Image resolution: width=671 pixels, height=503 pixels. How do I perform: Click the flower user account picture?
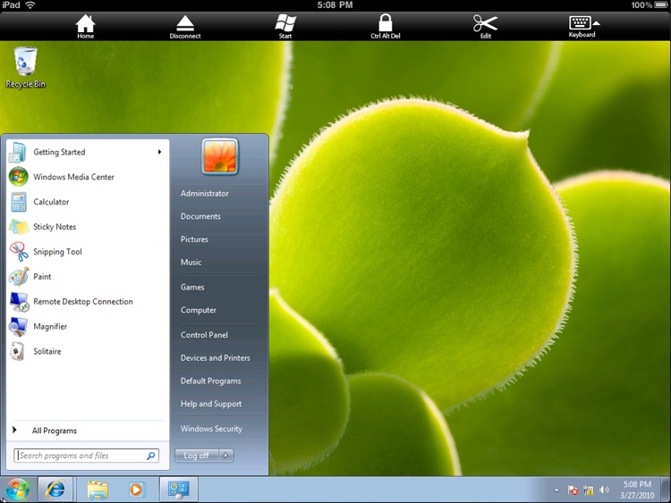[219, 156]
